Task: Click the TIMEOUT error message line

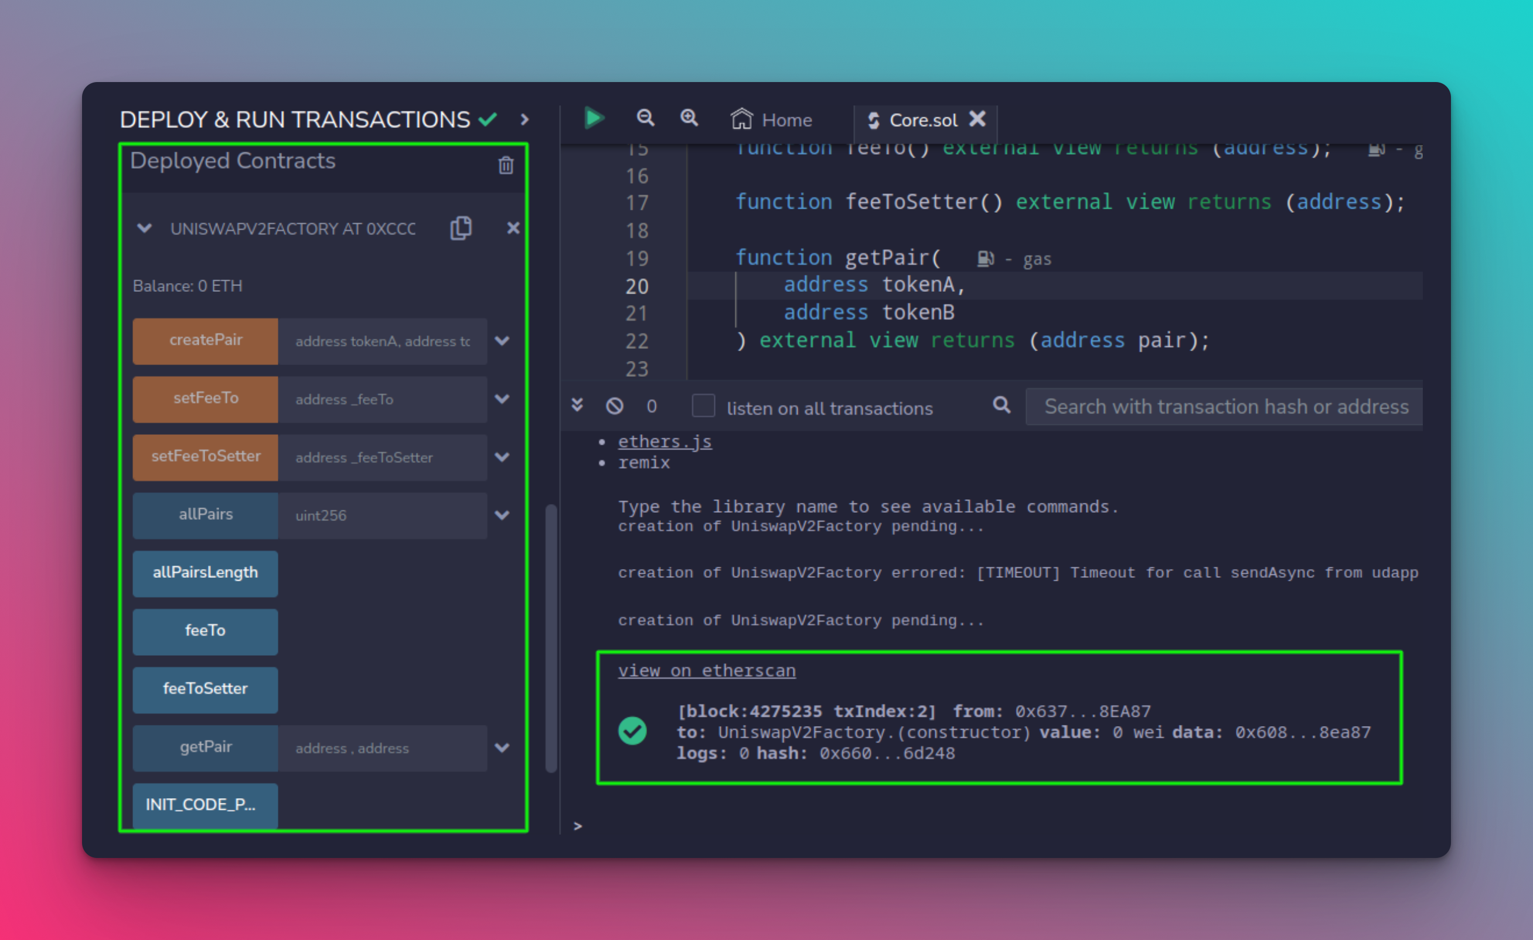Action: 1018,573
